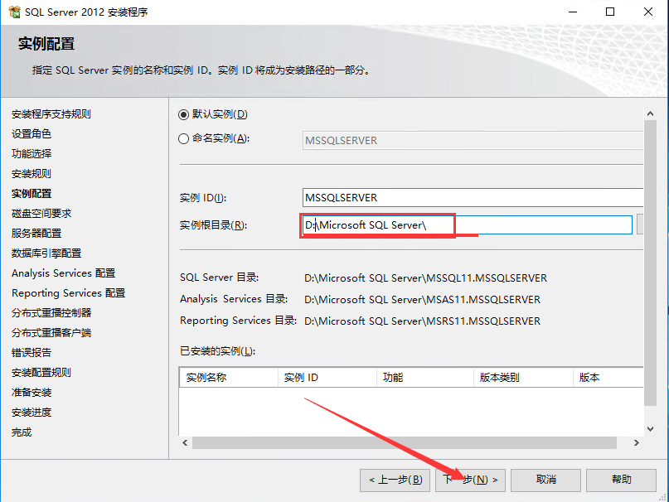Click the 已安装的实例(L) label
Screen dimensions: 669x502
pos(217,351)
